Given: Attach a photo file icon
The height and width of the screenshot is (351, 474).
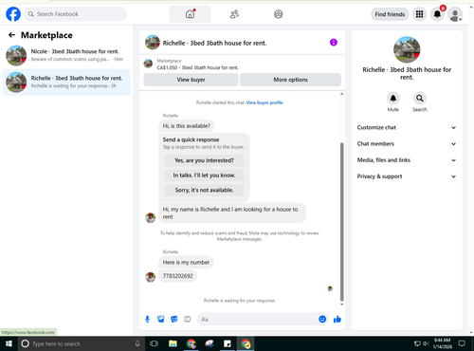Looking at the screenshot, I should [x=161, y=319].
